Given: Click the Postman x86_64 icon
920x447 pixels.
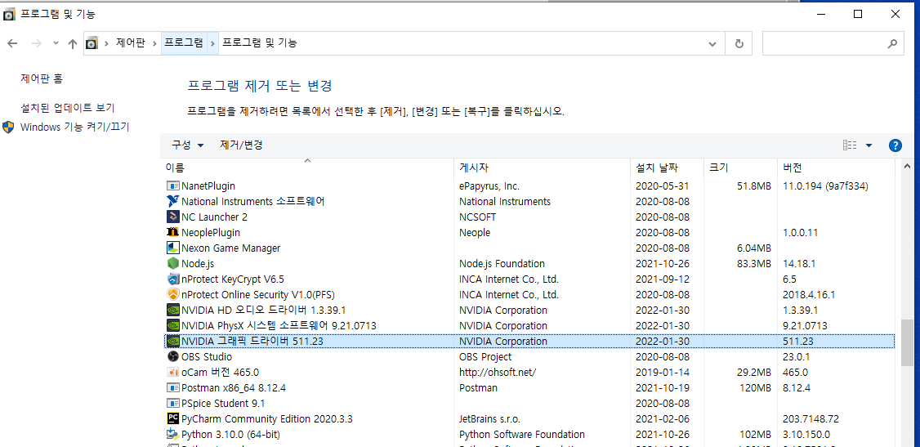Looking at the screenshot, I should tap(172, 387).
